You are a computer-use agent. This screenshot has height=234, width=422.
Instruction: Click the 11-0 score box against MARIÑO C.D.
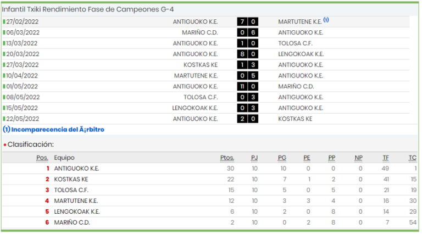pyautogui.click(x=248, y=86)
